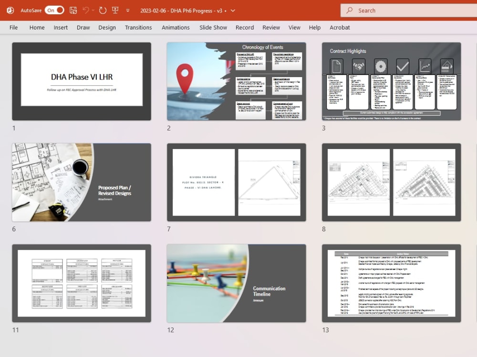This screenshot has height=357, width=477.
Task: Open the Design tab
Action: (x=107, y=27)
